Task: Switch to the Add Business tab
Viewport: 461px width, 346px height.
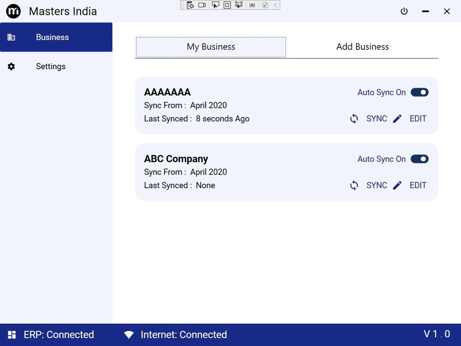Action: (x=362, y=47)
